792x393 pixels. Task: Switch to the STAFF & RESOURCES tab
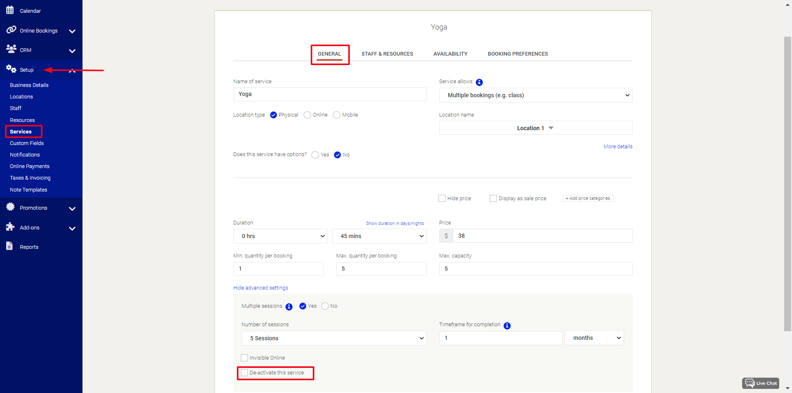point(387,54)
